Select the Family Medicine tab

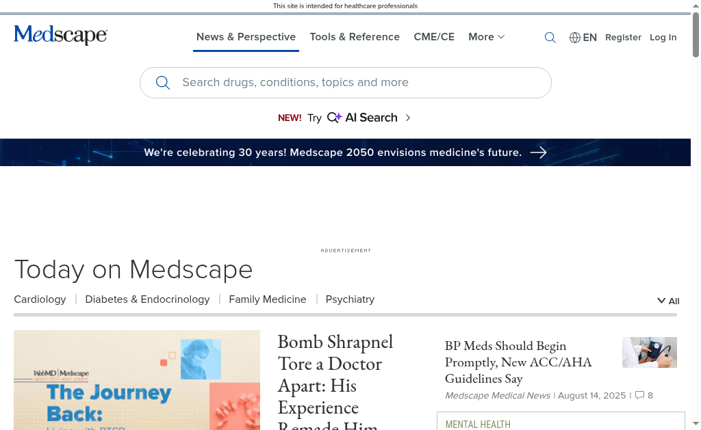[268, 299]
